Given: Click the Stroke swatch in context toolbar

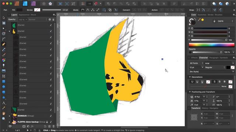Looking at the screenshot, I should (37, 10).
